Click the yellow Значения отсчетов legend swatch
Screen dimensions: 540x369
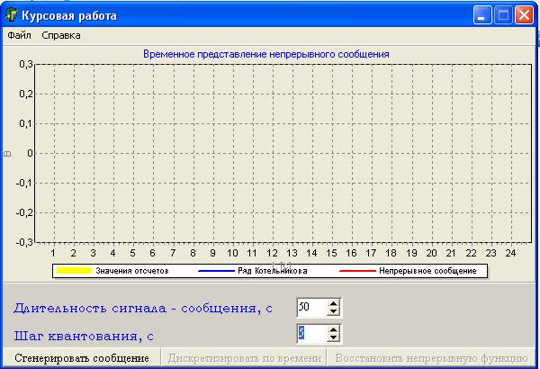click(74, 271)
